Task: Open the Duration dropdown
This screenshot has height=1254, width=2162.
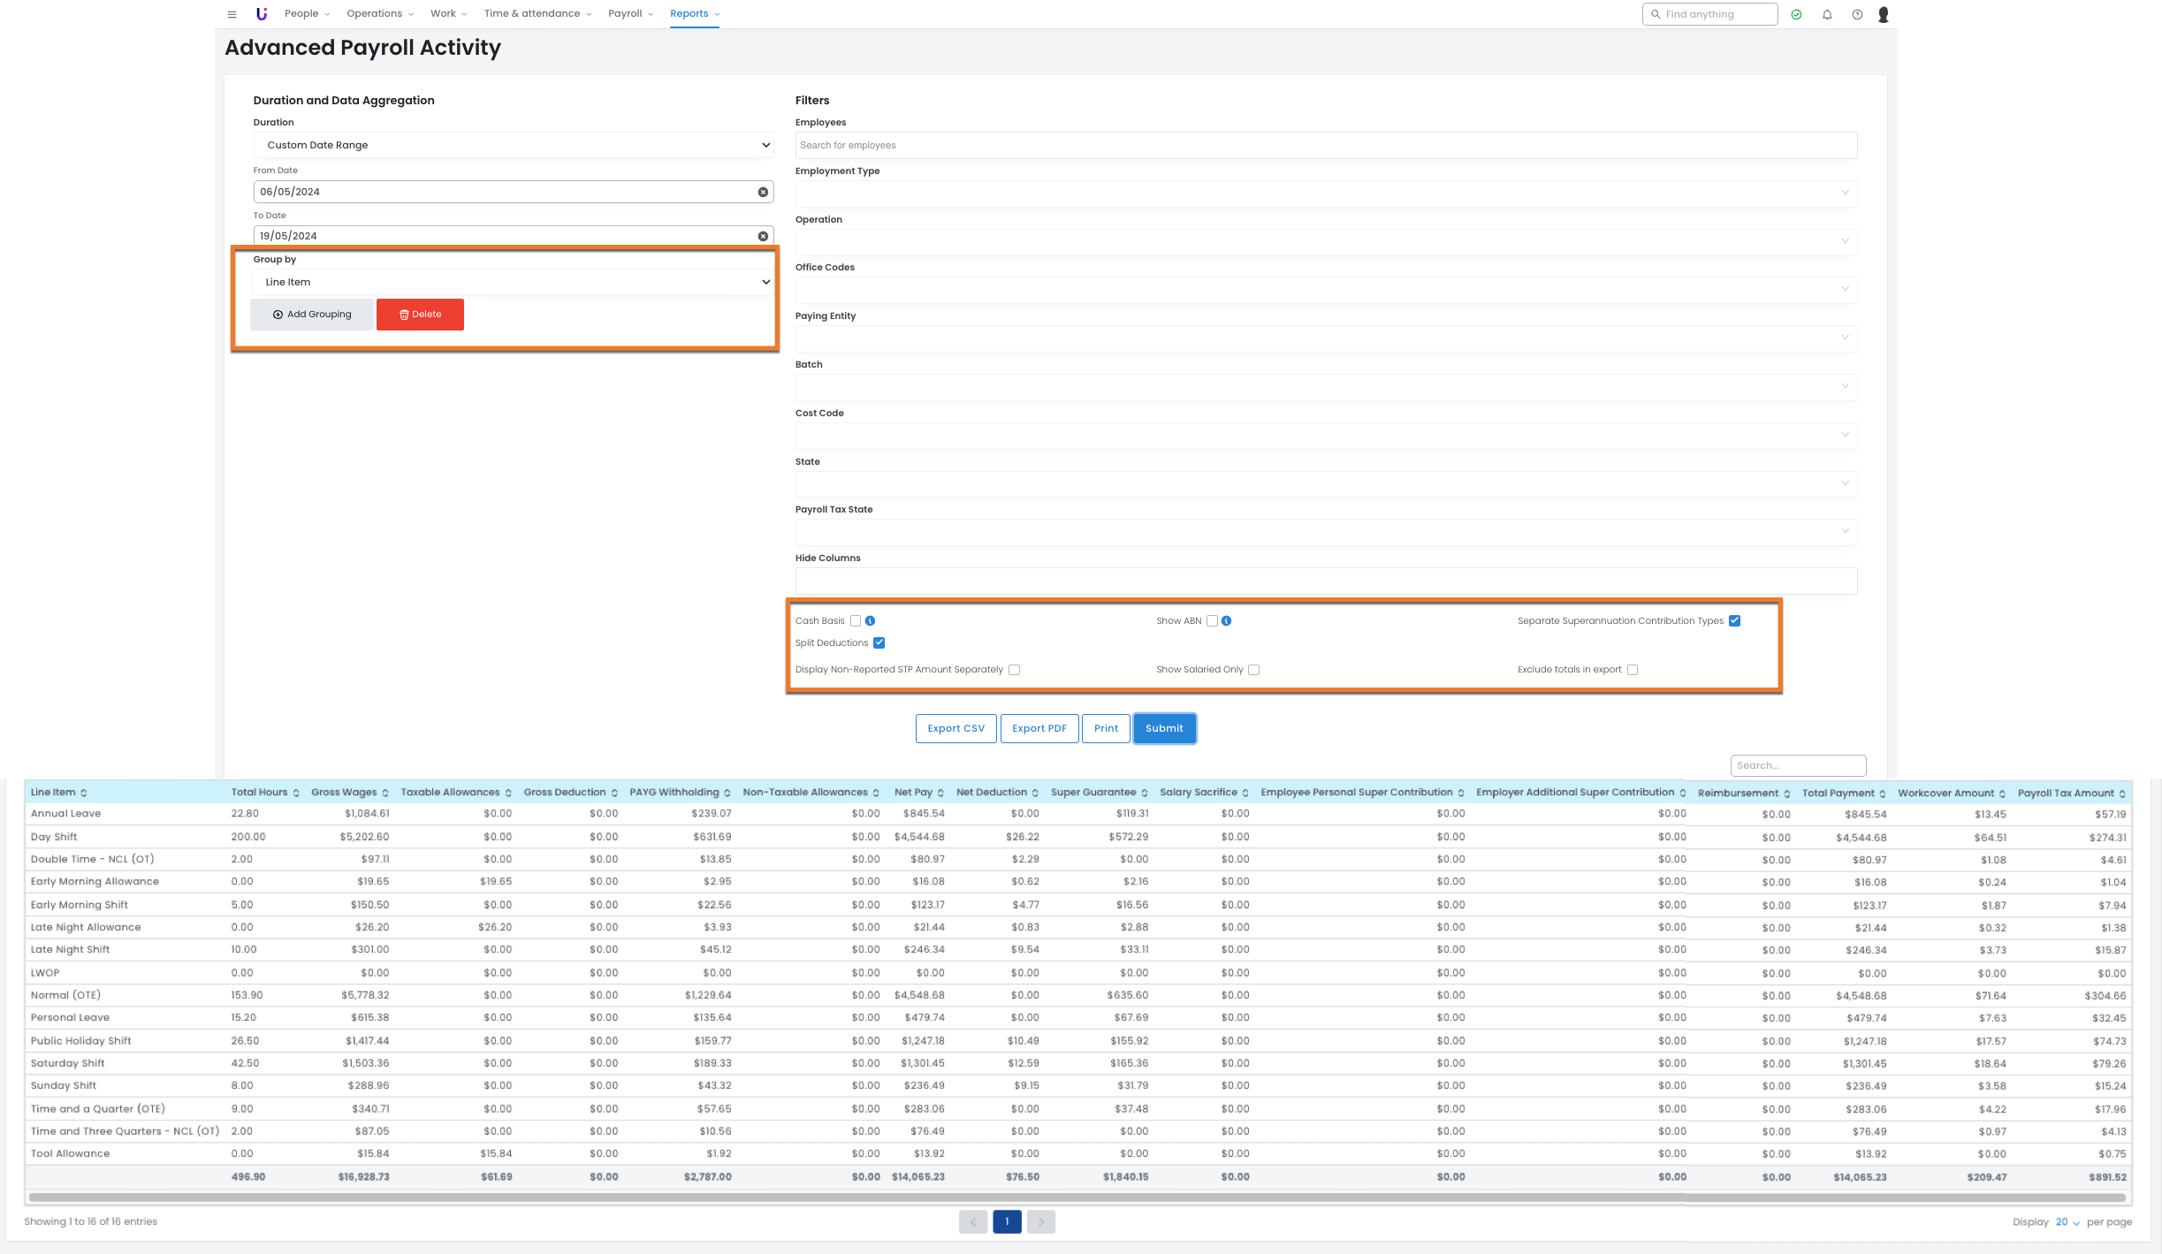Action: [x=514, y=145]
